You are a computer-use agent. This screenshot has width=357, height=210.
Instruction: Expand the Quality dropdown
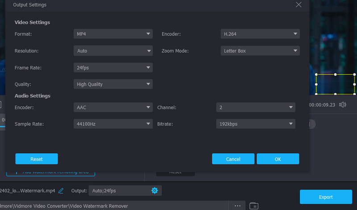point(113,84)
